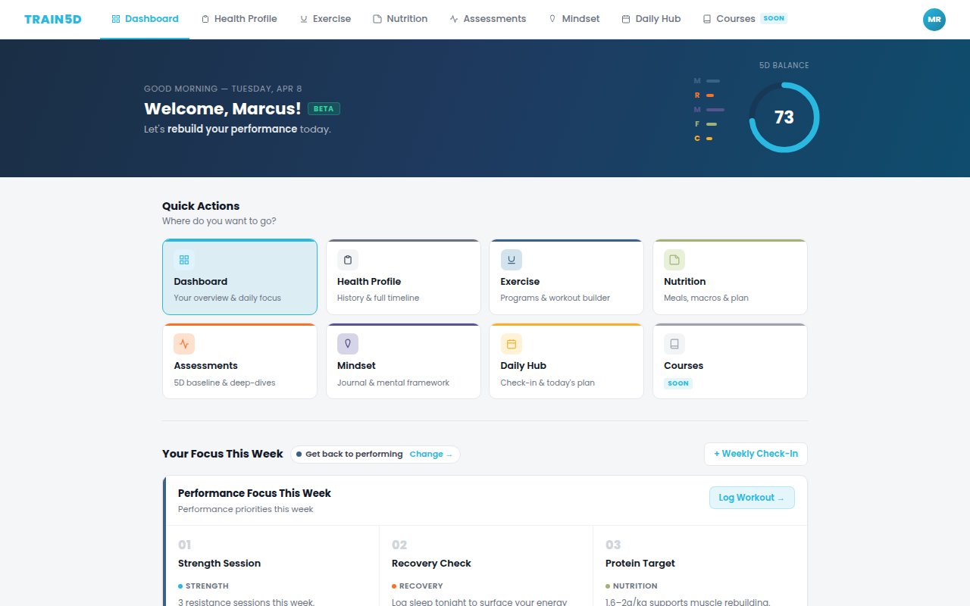Click the Welcome, Marcus! heading
The width and height of the screenshot is (970, 606).
tap(223, 109)
